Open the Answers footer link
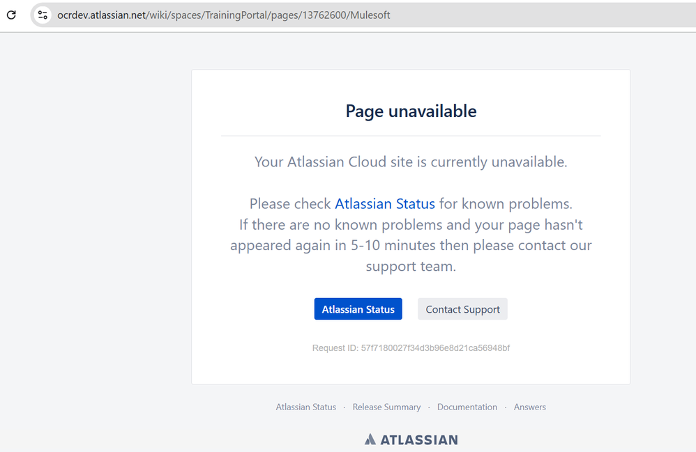This screenshot has width=696, height=452. 529,407
